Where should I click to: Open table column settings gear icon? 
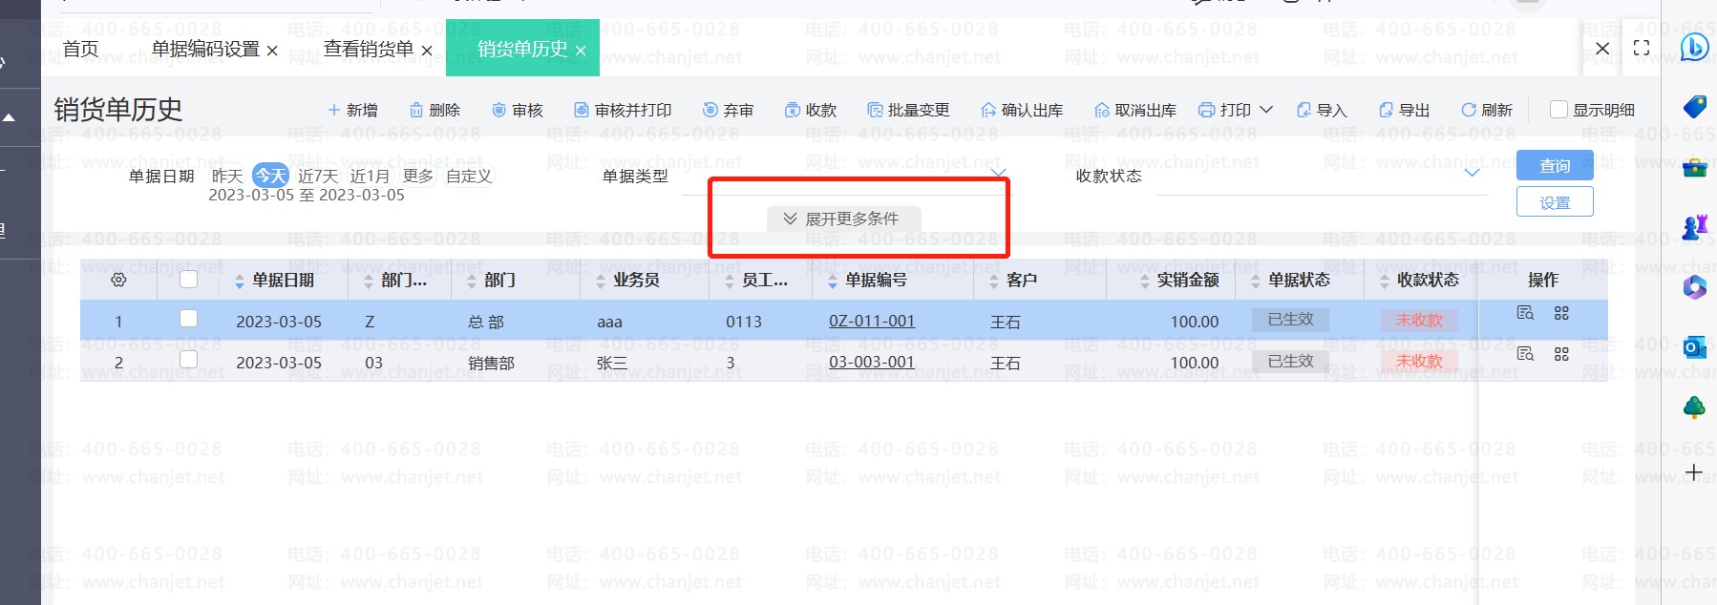(x=118, y=280)
